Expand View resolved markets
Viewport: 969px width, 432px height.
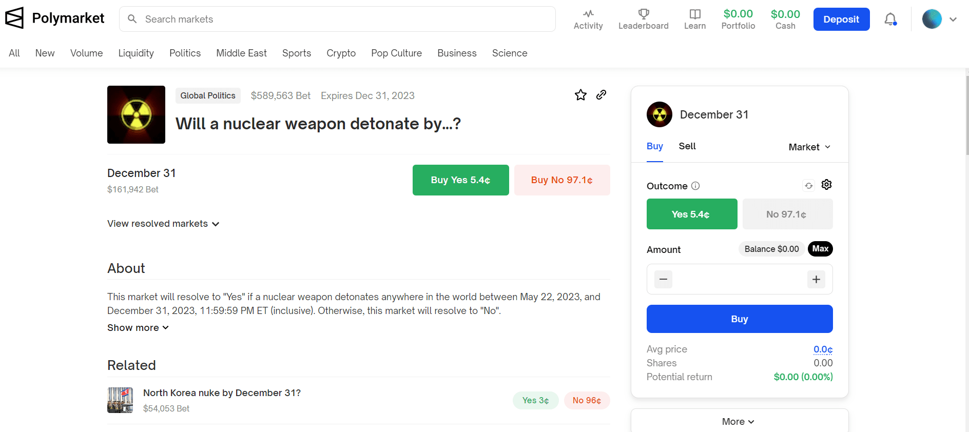tap(163, 224)
